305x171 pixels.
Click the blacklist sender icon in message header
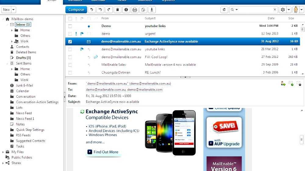click(x=299, y=84)
